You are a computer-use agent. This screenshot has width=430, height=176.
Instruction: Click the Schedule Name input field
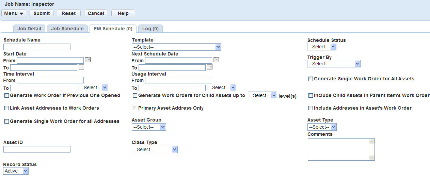37,47
